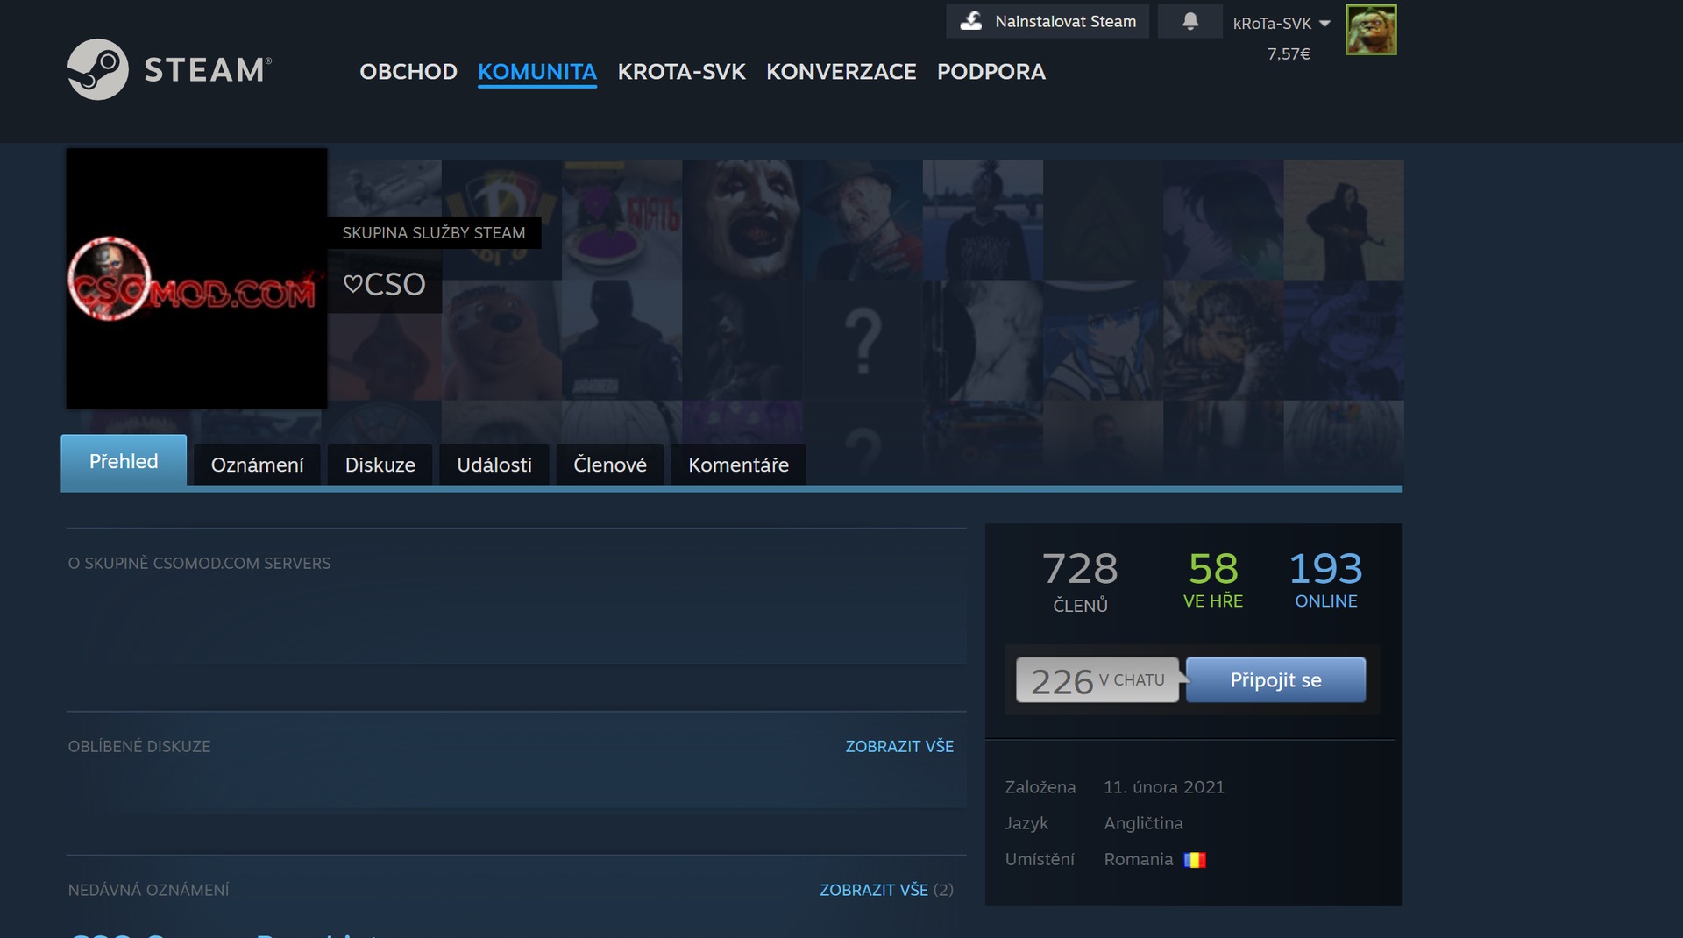The width and height of the screenshot is (1683, 938).
Task: Open the Události tab
Action: pos(494,465)
